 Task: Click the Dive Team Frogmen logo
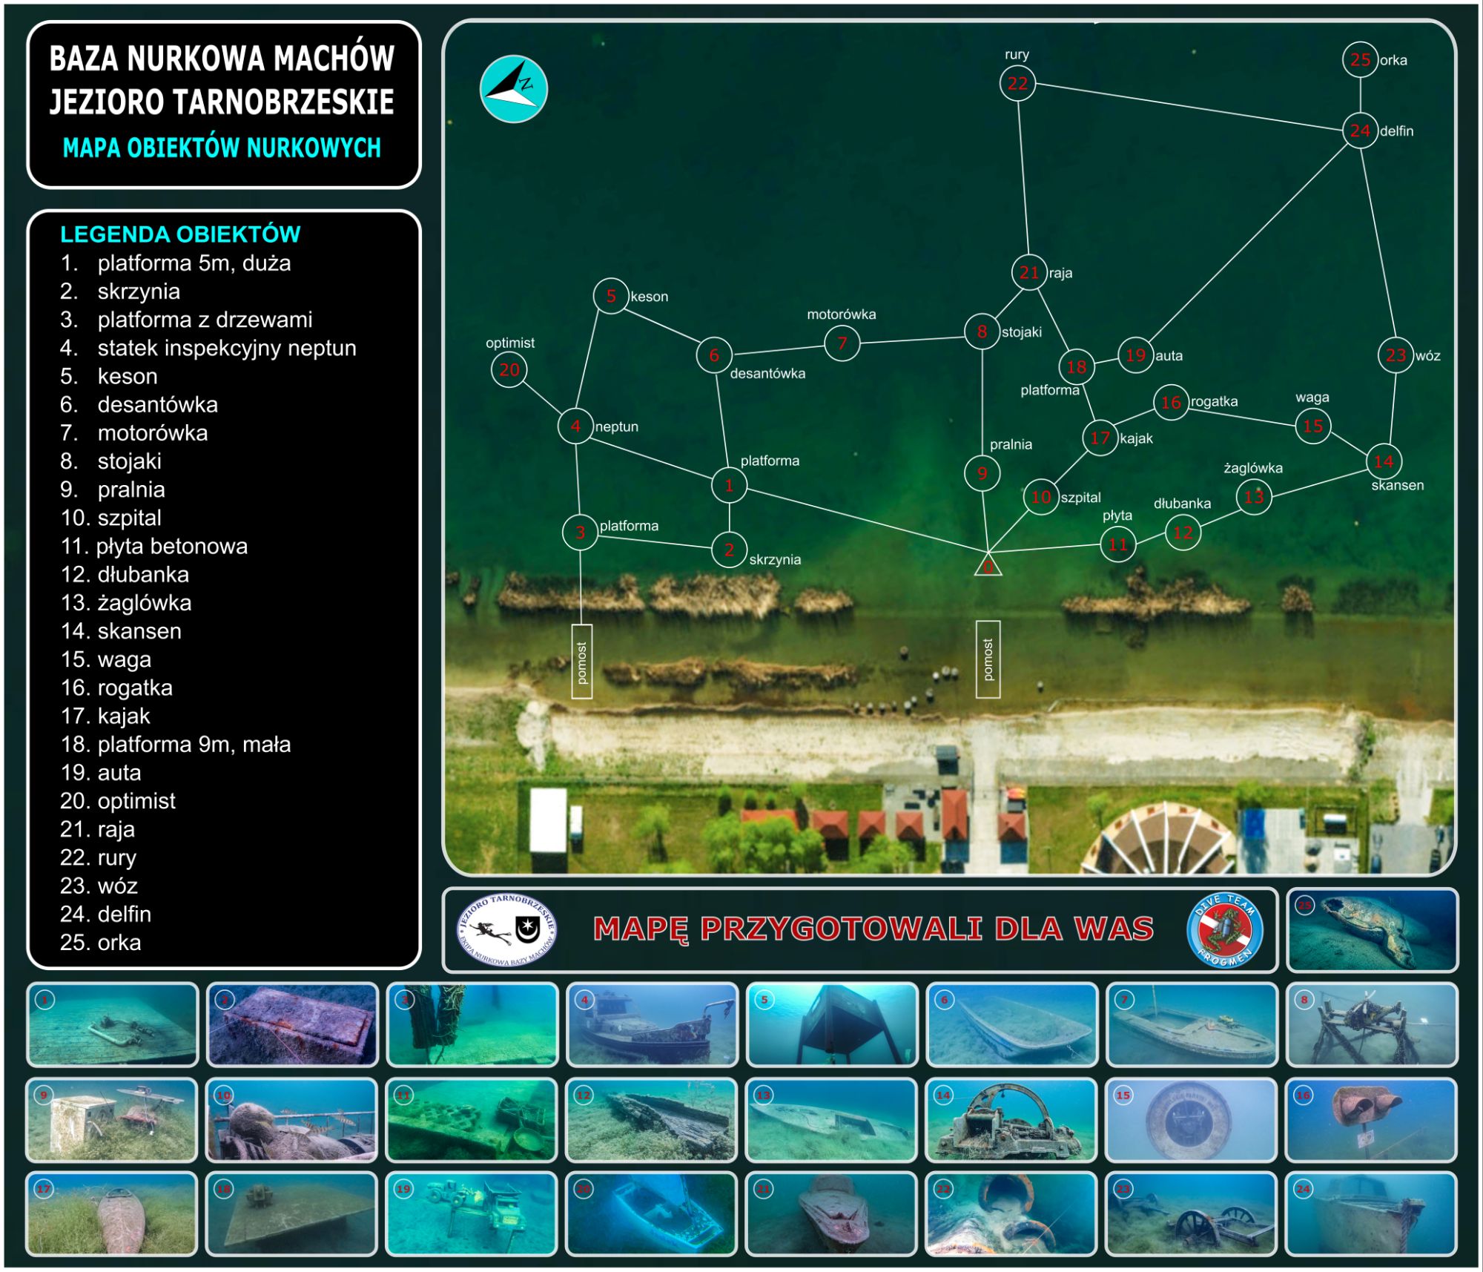[x=1224, y=930]
